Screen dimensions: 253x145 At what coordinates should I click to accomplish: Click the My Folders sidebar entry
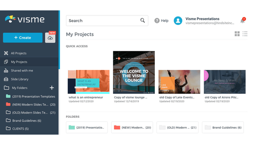[x=20, y=88]
